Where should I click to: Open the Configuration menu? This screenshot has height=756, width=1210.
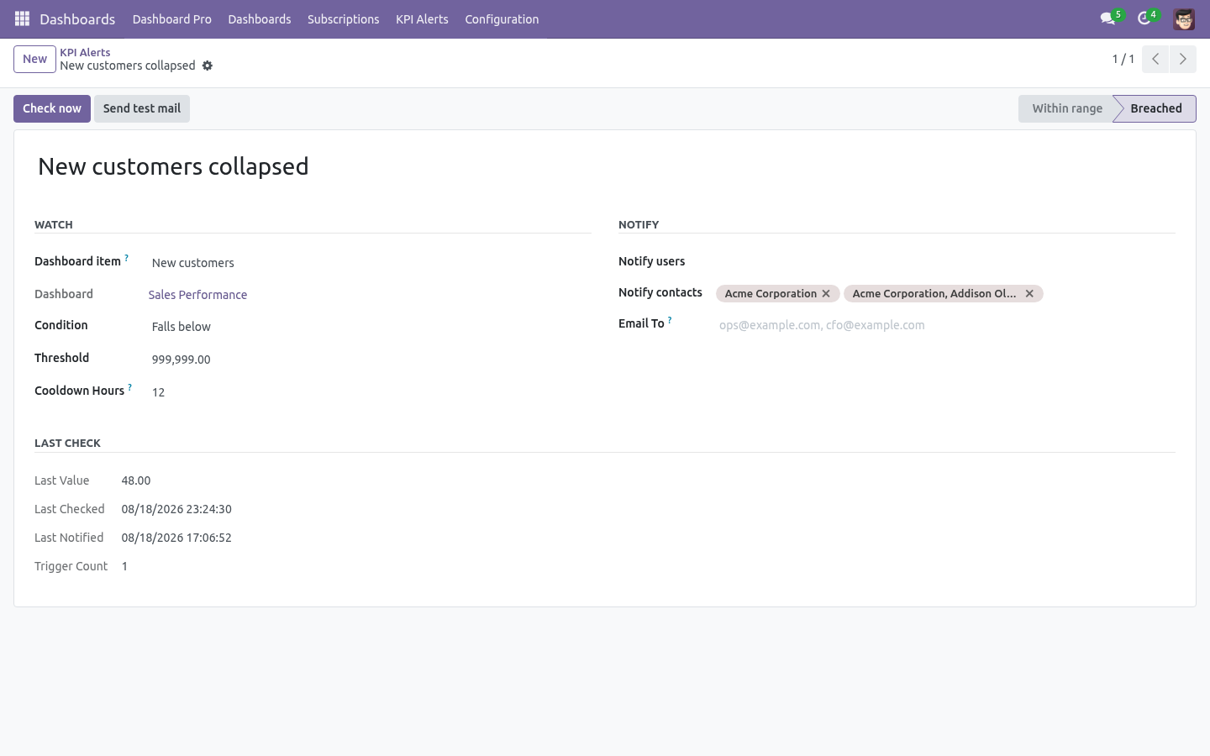(x=502, y=18)
